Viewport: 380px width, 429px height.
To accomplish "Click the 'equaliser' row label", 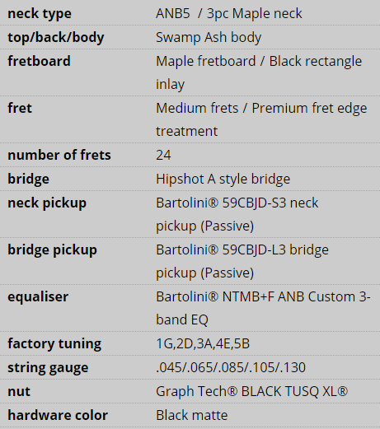I will [38, 296].
